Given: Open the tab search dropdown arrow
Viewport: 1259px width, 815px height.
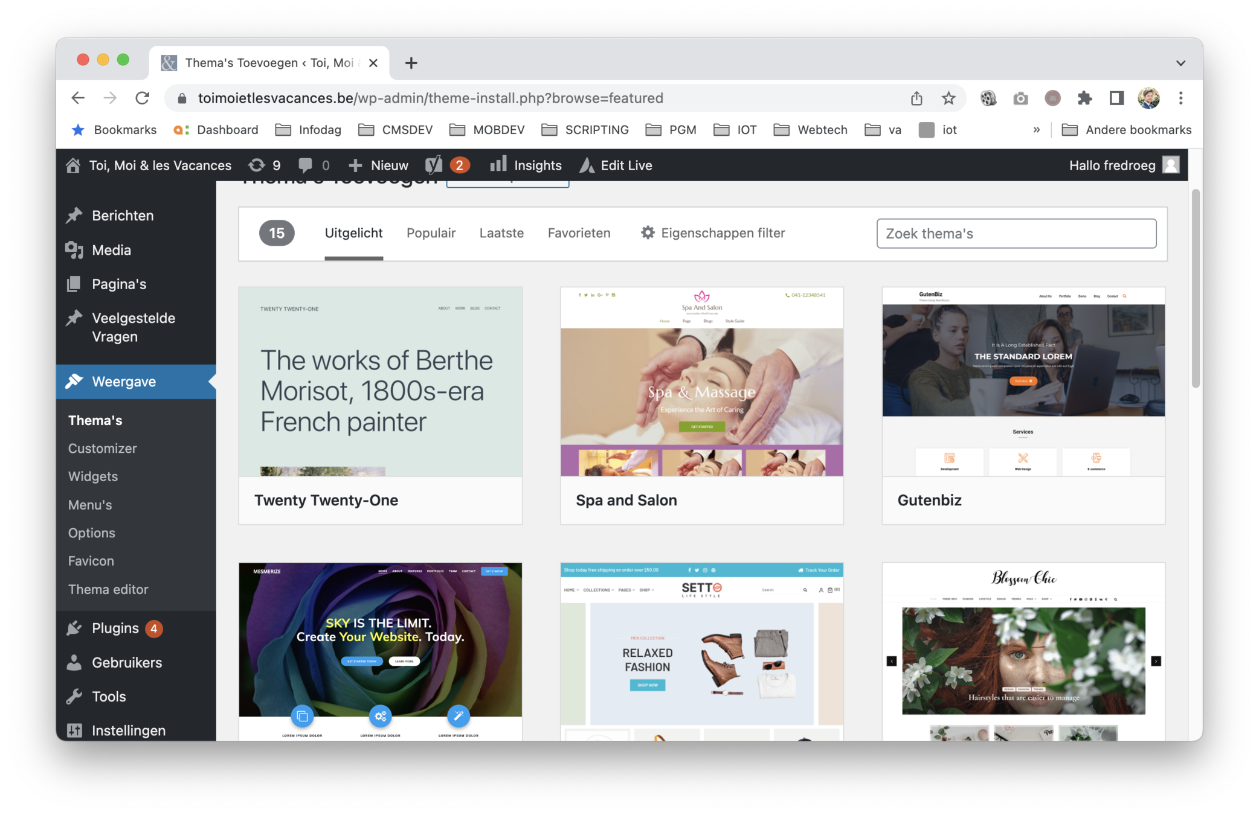Looking at the screenshot, I should point(1180,63).
